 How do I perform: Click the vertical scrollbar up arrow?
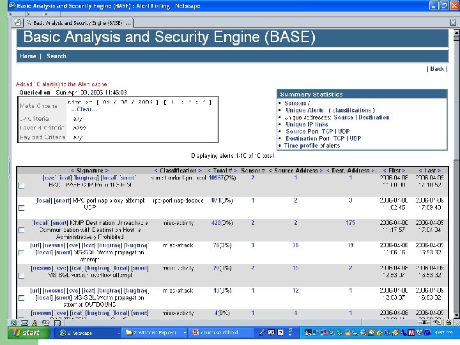[456, 33]
